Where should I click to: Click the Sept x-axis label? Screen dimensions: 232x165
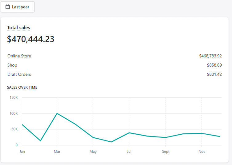coord(166,152)
